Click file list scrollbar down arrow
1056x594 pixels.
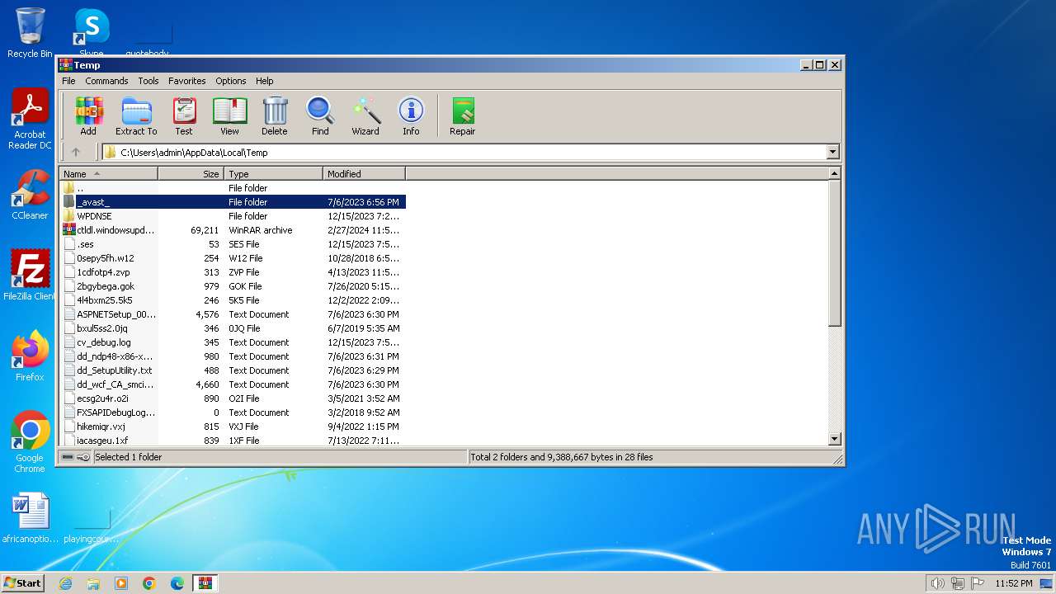click(834, 440)
